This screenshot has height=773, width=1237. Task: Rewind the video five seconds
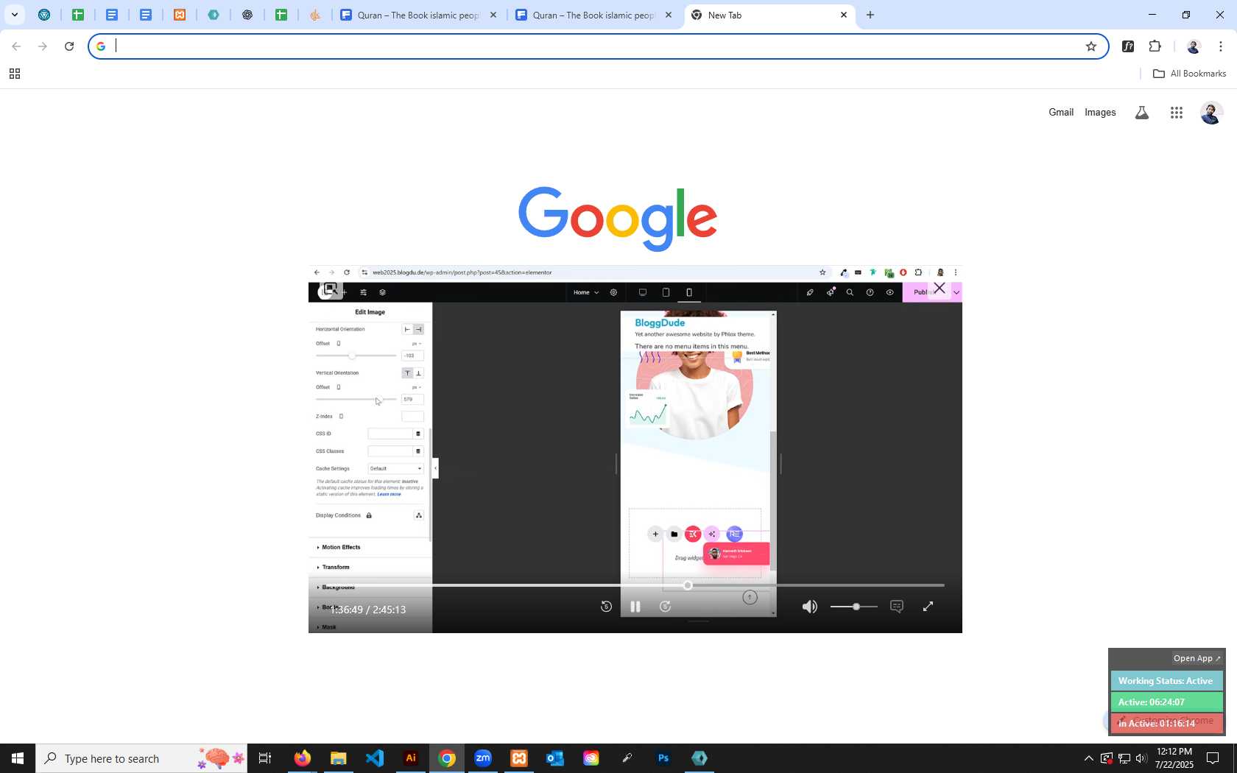pos(606,607)
